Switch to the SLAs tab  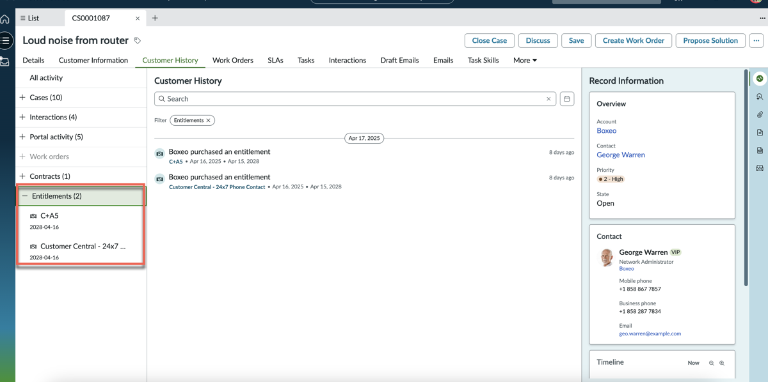point(275,60)
